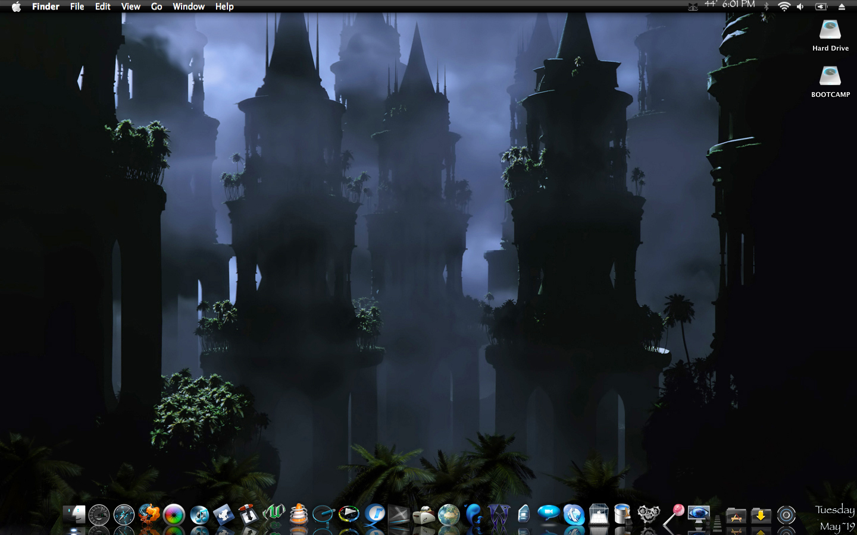Viewport: 857px width, 535px height.
Task: Open the Earth globe Dock icon
Action: 449,515
